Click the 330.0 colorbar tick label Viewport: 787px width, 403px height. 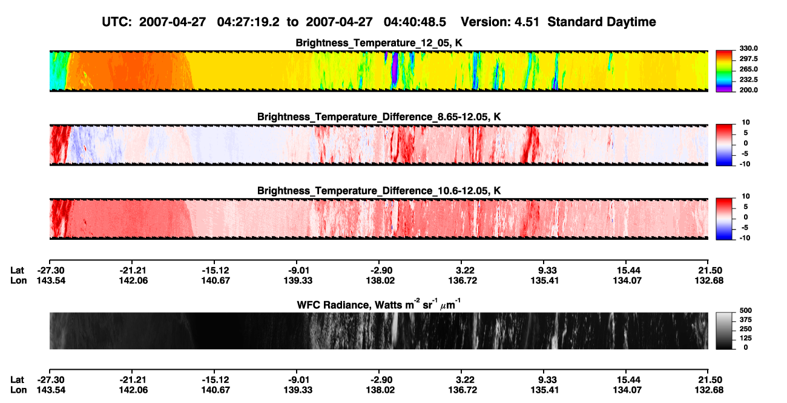point(749,48)
